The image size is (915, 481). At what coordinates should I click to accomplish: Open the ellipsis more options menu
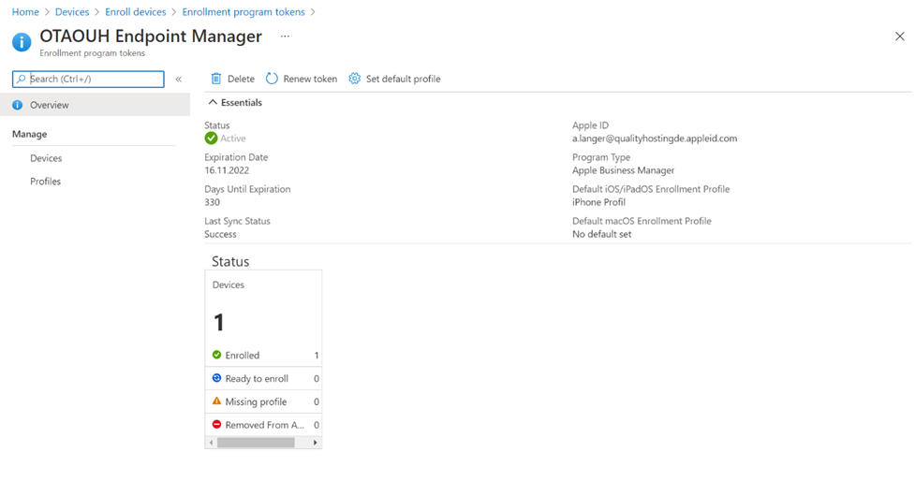point(285,36)
